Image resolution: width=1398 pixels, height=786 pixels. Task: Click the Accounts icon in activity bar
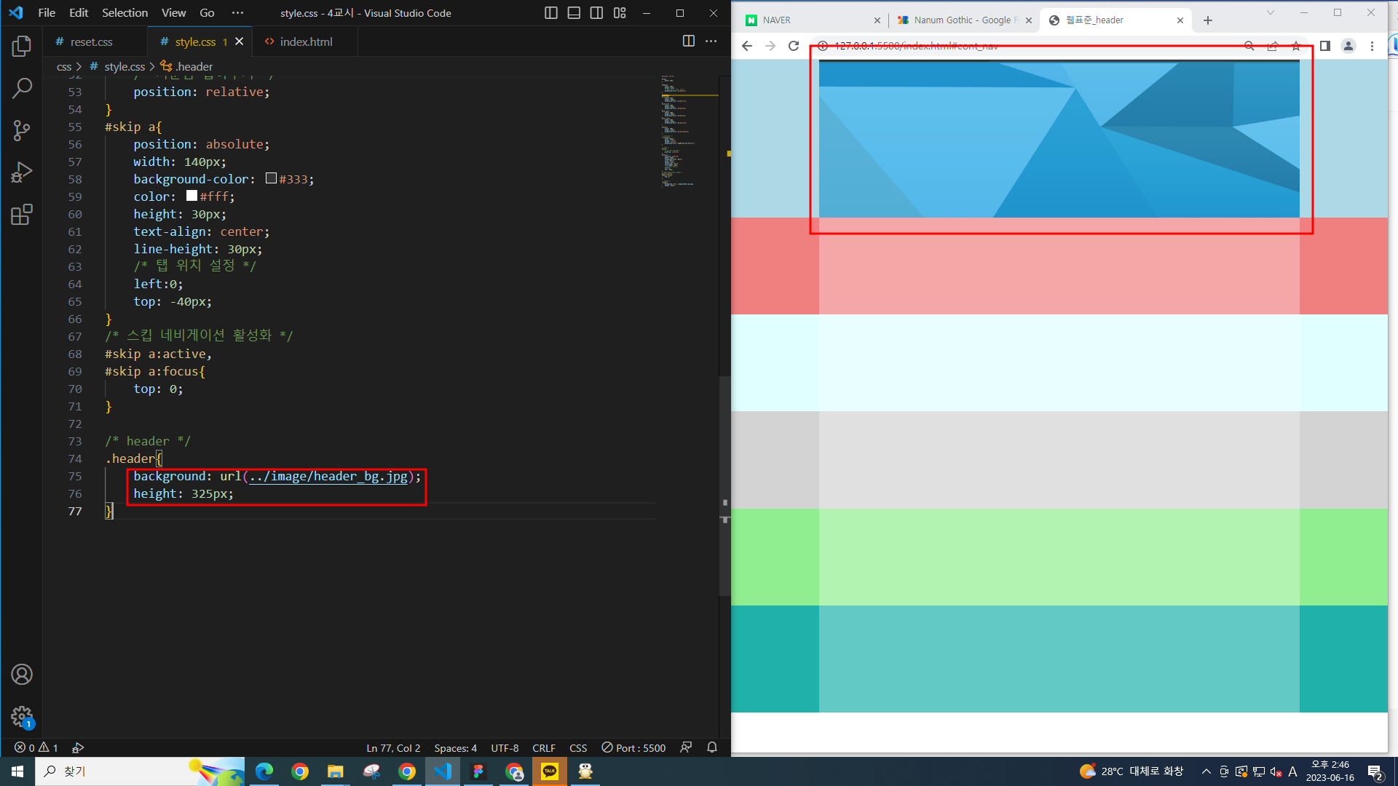pos(22,675)
